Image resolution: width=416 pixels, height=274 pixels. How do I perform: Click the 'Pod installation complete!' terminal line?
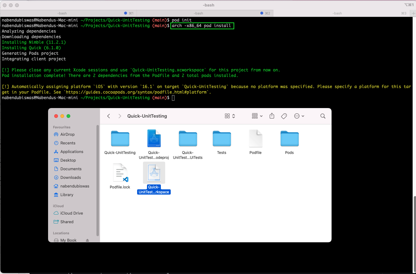tap(120, 75)
